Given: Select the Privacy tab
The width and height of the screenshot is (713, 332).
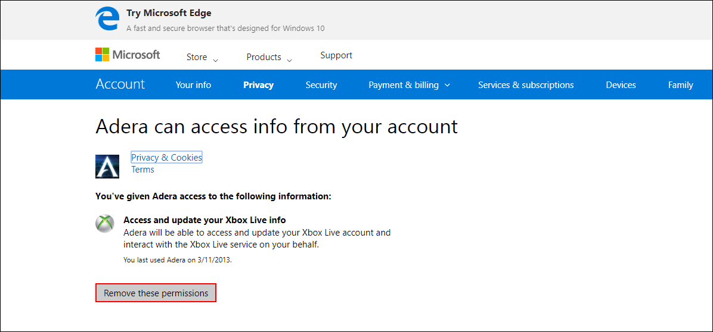Looking at the screenshot, I should tap(258, 85).
